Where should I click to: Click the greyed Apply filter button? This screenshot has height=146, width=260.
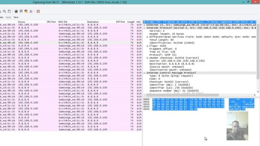[8, 17]
